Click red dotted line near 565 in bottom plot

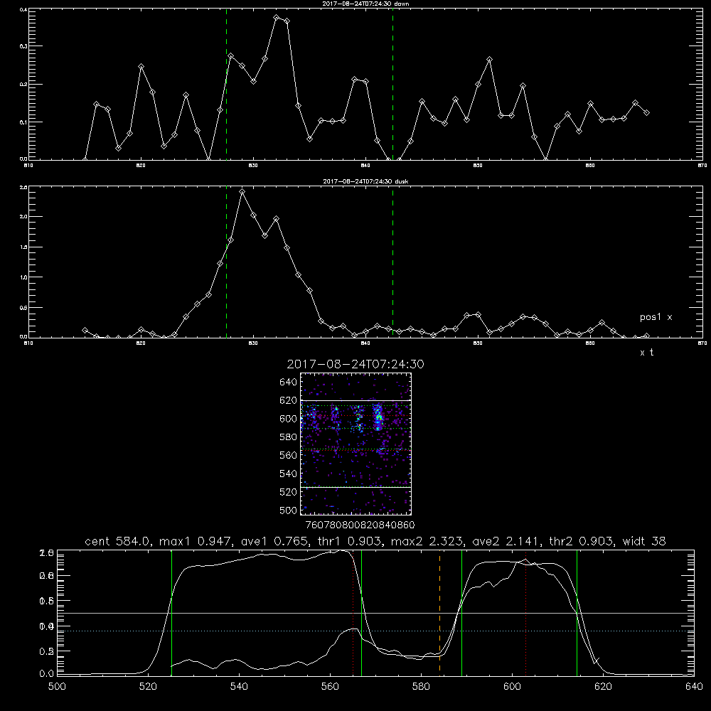353,612
